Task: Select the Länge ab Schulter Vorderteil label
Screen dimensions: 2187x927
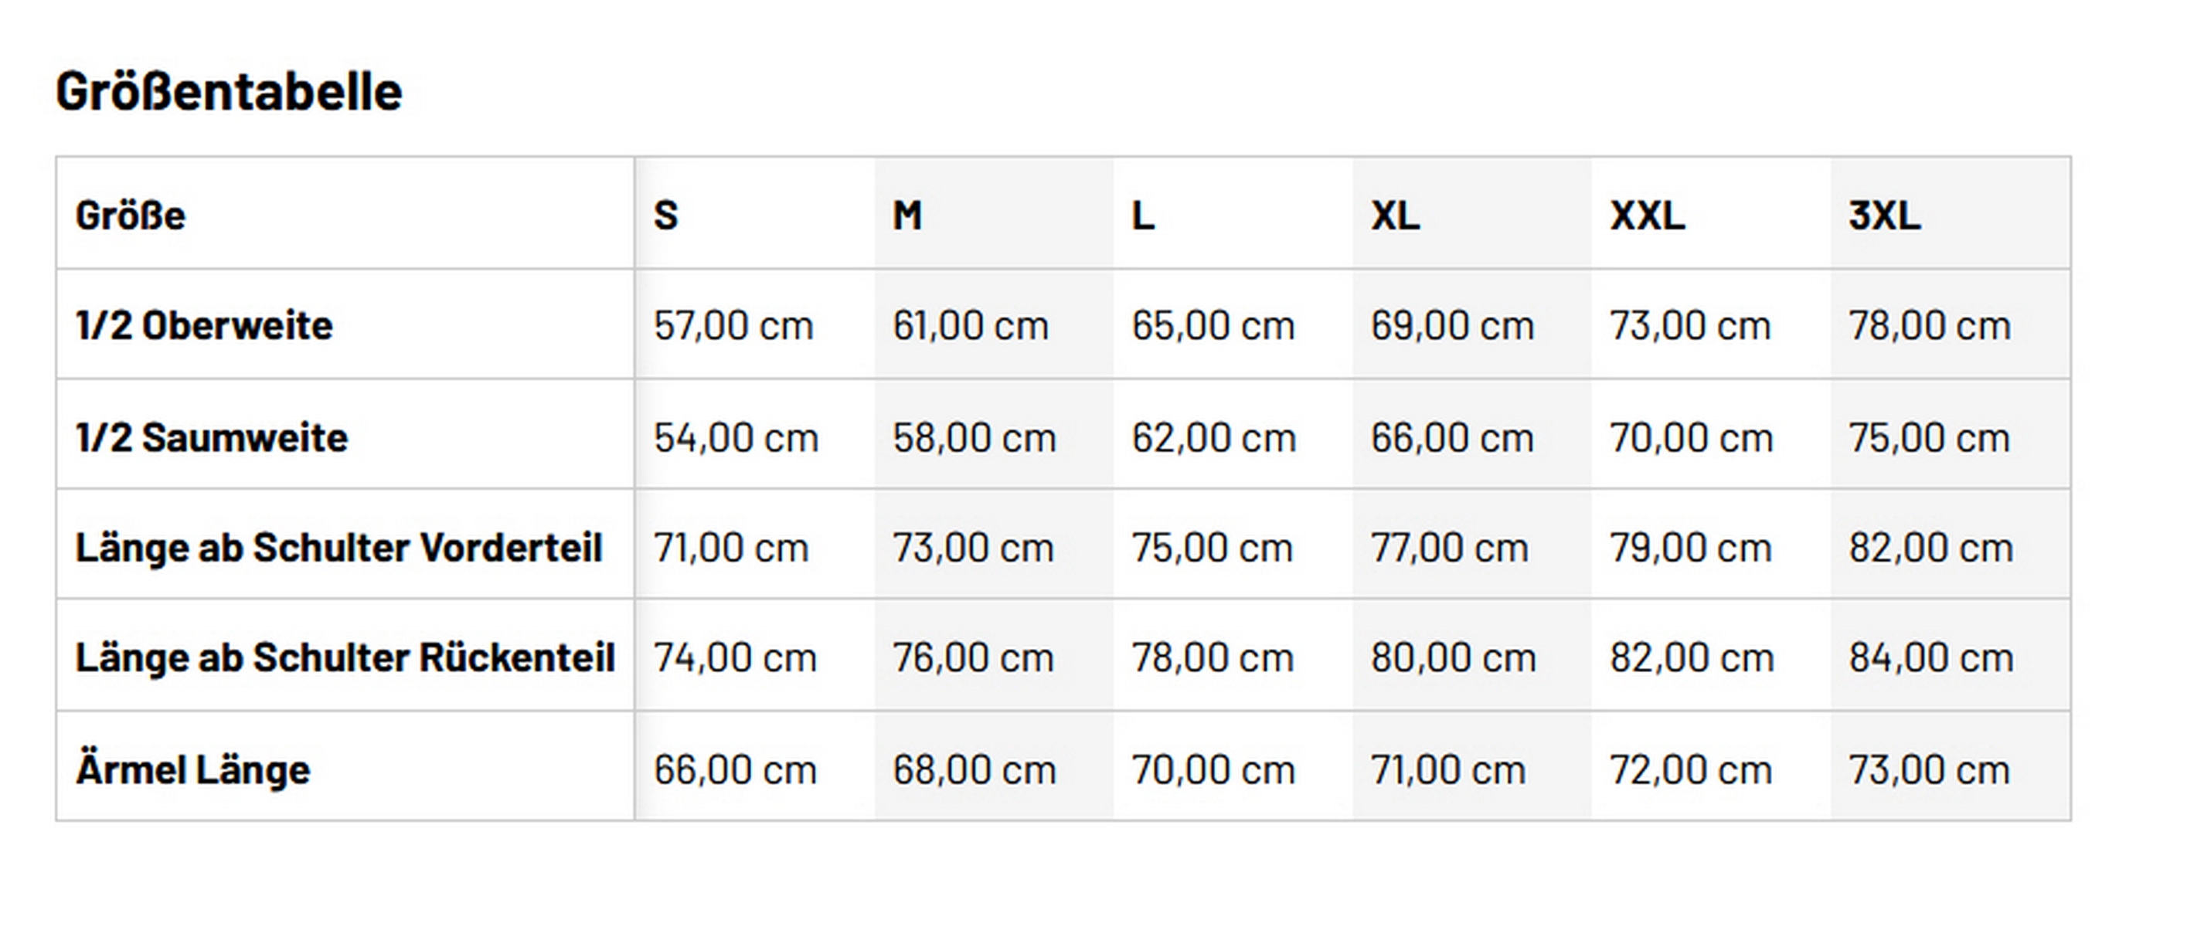Action: coord(338,547)
